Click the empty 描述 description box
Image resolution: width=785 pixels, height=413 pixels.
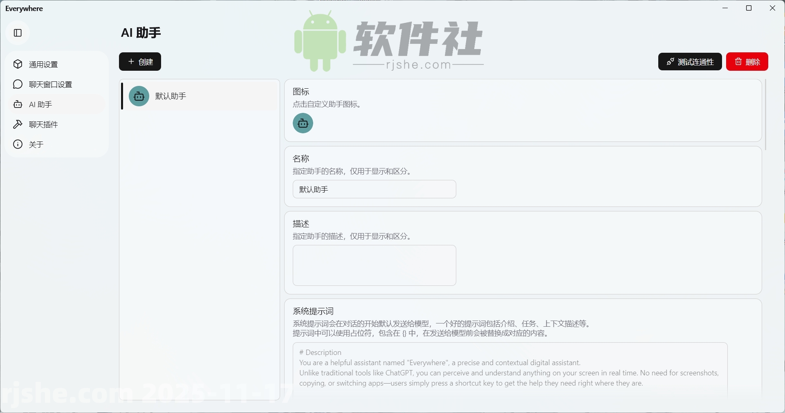[374, 265]
